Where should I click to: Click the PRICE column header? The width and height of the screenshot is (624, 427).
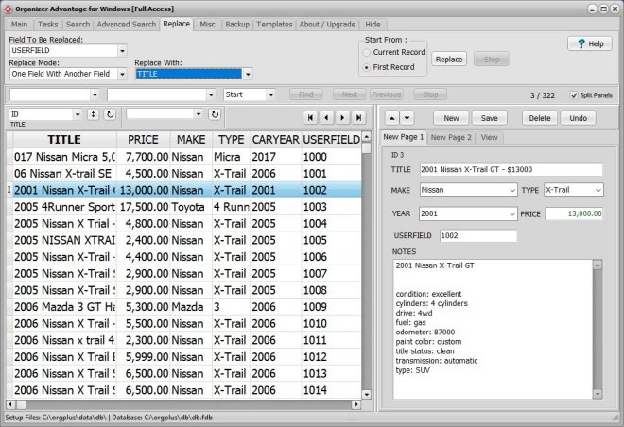[143, 140]
